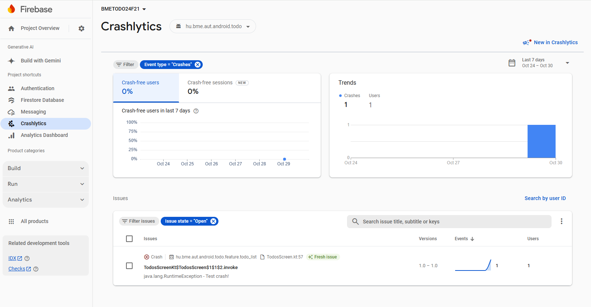This screenshot has height=307, width=591.
Task: Open Build with Gemini menu item
Action: [46, 61]
